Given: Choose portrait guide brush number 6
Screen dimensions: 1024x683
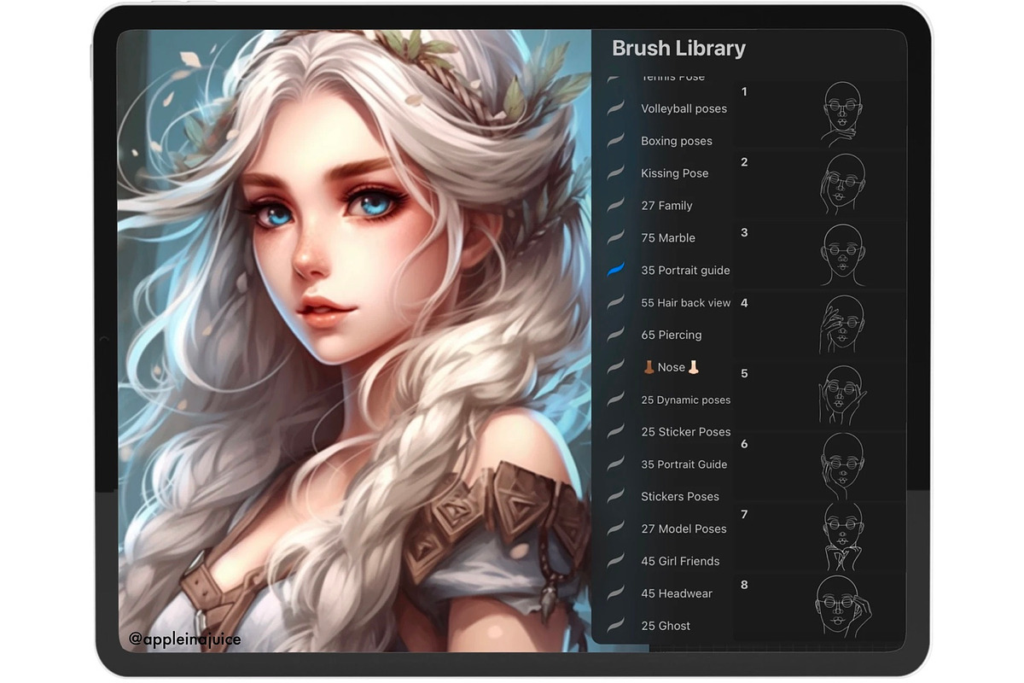Looking at the screenshot, I should point(819,466).
